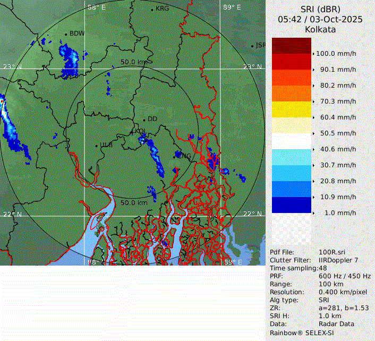Click the orange 70.3 mm/h legend swatch
The height and width of the screenshot is (341, 375).
291,93
